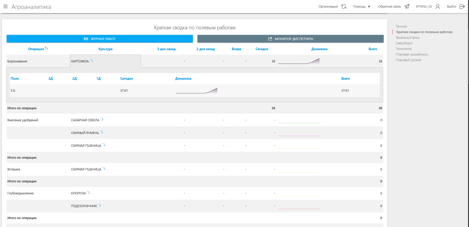Click the Журнал работ table icon

pyautogui.click(x=86, y=39)
